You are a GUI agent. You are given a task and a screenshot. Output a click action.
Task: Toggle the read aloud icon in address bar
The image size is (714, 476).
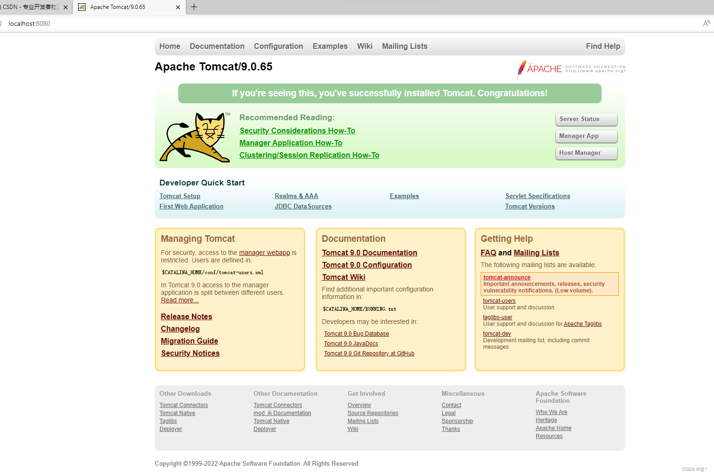[706, 23]
